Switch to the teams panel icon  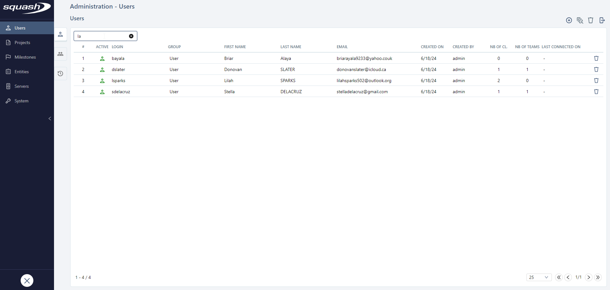coord(60,54)
